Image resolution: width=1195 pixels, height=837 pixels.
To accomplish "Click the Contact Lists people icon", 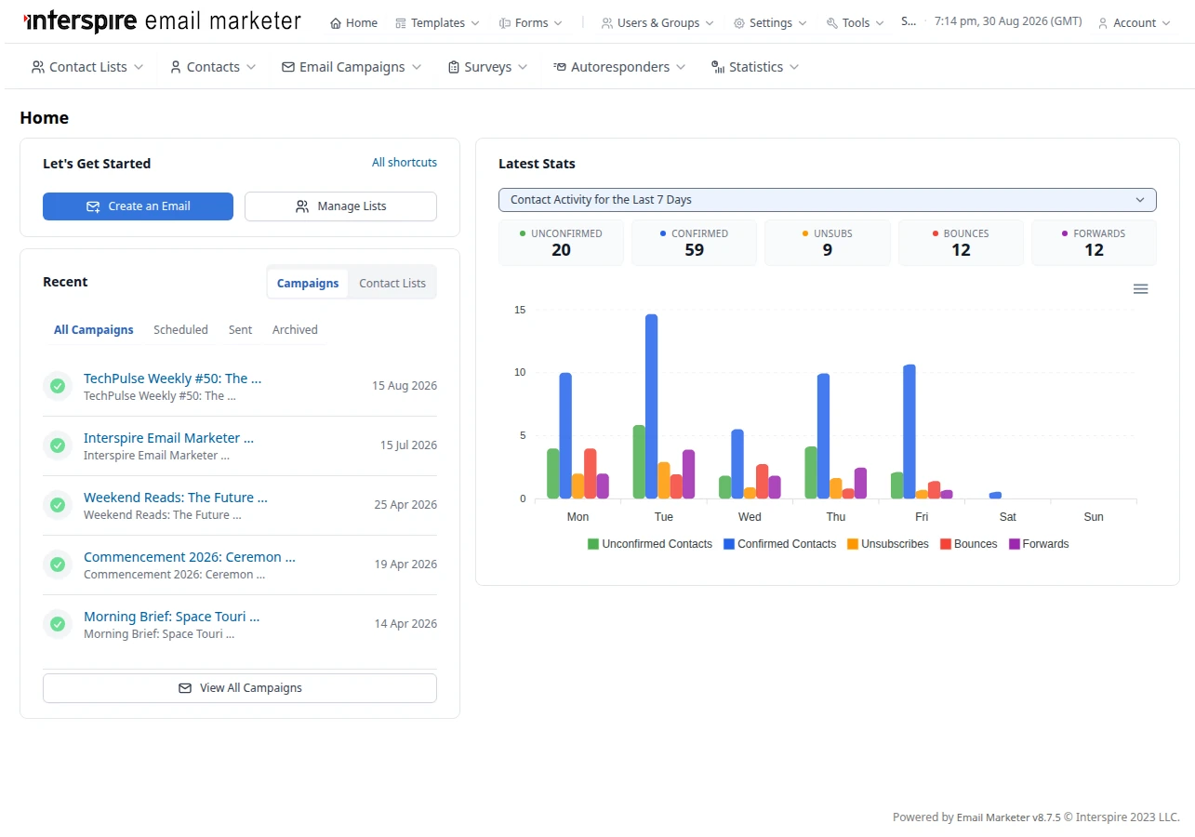I will pos(38,67).
